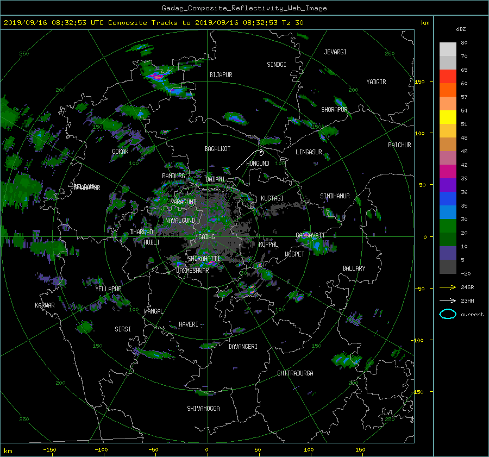The height and width of the screenshot is (457, 489).
Task: Click the KOPPAL city label
Action: pyautogui.click(x=268, y=245)
